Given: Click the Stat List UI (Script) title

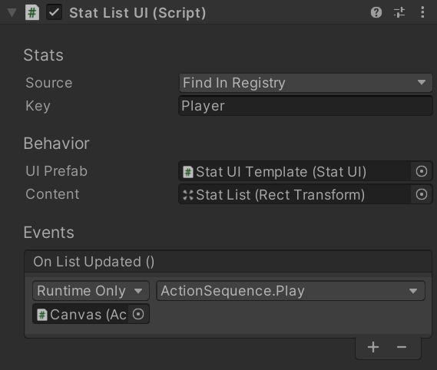Looking at the screenshot, I should (x=137, y=13).
